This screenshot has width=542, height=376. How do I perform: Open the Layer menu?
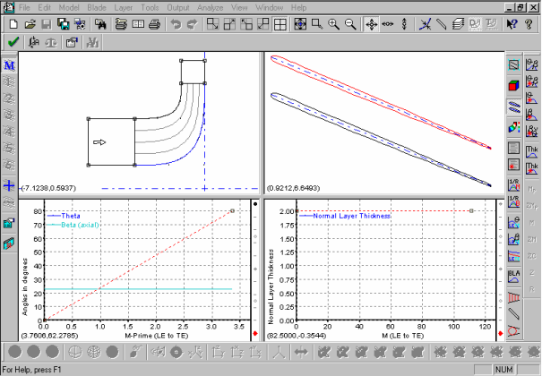[x=123, y=7]
